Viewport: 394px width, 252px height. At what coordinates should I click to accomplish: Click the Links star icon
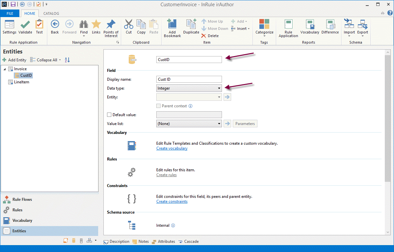pyautogui.click(x=96, y=25)
